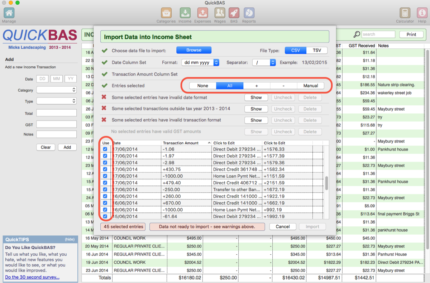The width and height of the screenshot is (430, 283).
Task: Click the import table vertical scrollbar
Action: click(x=326, y=183)
